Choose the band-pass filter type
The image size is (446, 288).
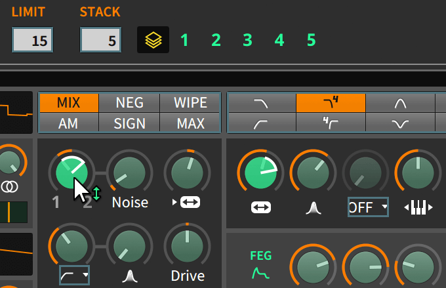(400, 103)
